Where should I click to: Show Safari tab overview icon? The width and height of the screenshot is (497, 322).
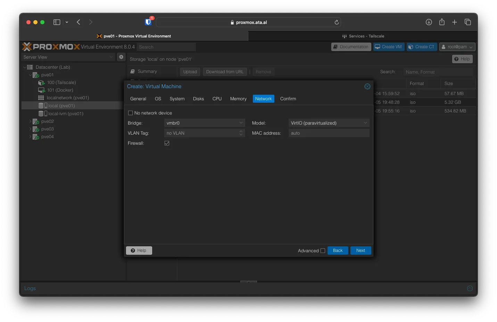468,22
